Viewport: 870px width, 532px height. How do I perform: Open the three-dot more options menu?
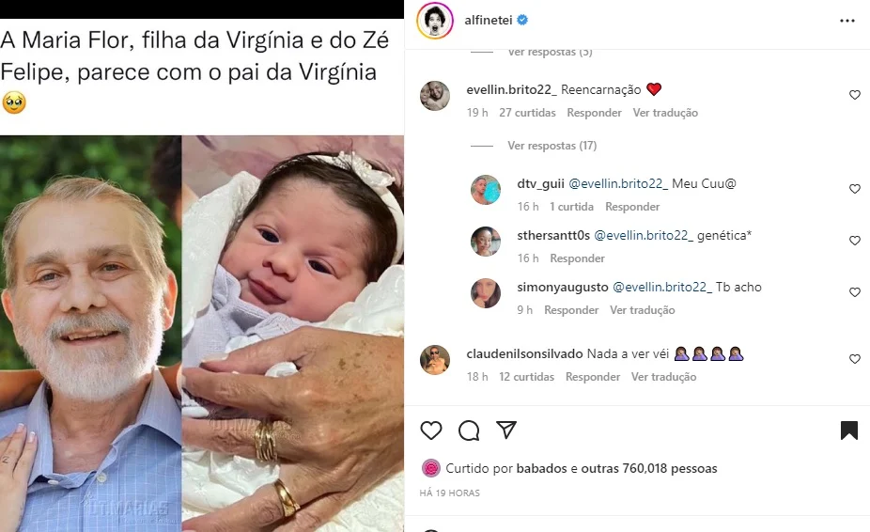(847, 21)
